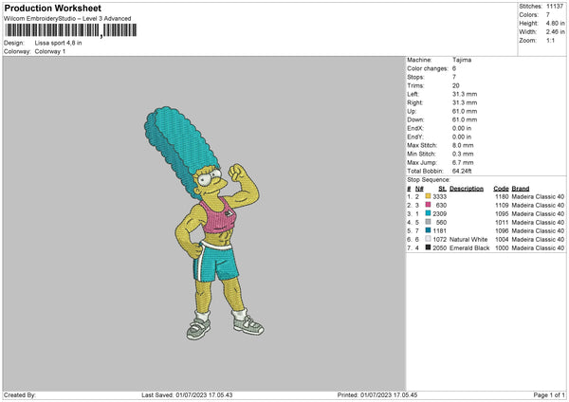The image size is (569, 402).
Task: Click the 'Last Saved: 01/07/2023 17.05.43' footer text
Action: click(187, 395)
